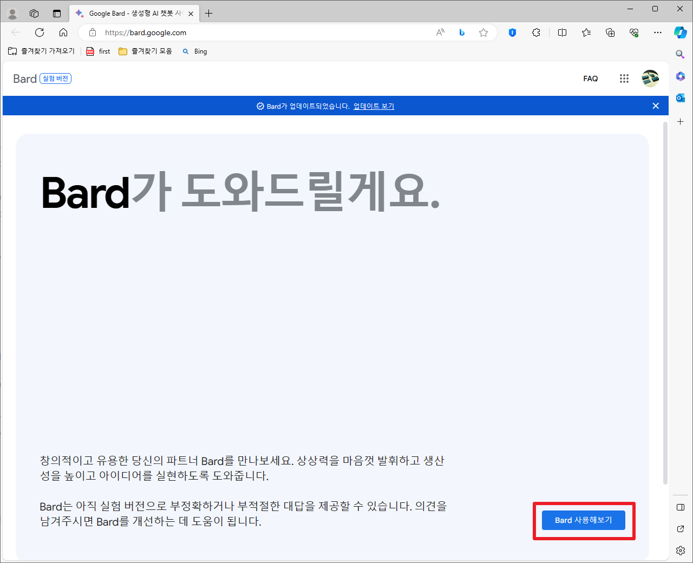The height and width of the screenshot is (563, 693).
Task: View site information lock icon
Action: (93, 32)
